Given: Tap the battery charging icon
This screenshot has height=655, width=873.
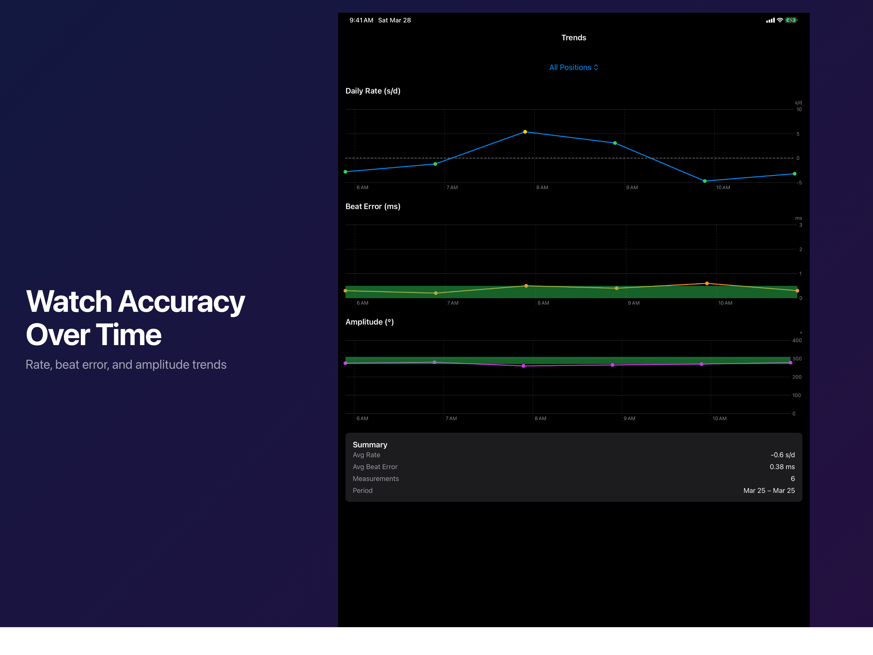Looking at the screenshot, I should [791, 20].
